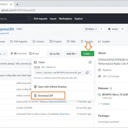Click the branches fork icon

tap(12, 53)
